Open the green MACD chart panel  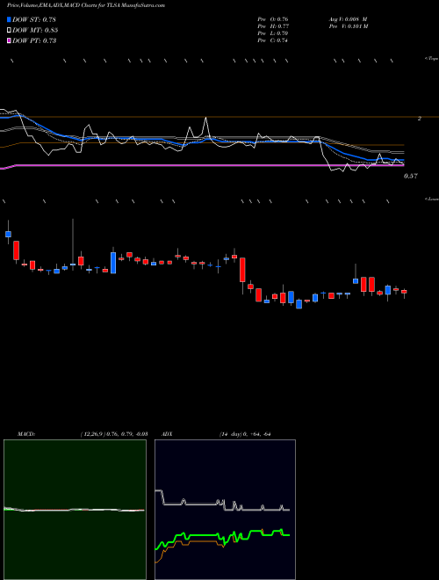(x=75, y=510)
